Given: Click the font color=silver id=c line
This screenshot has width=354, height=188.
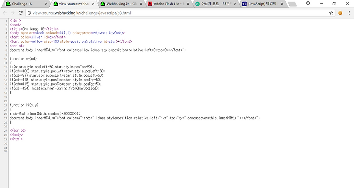Looking at the screenshot, I should coord(38,37).
